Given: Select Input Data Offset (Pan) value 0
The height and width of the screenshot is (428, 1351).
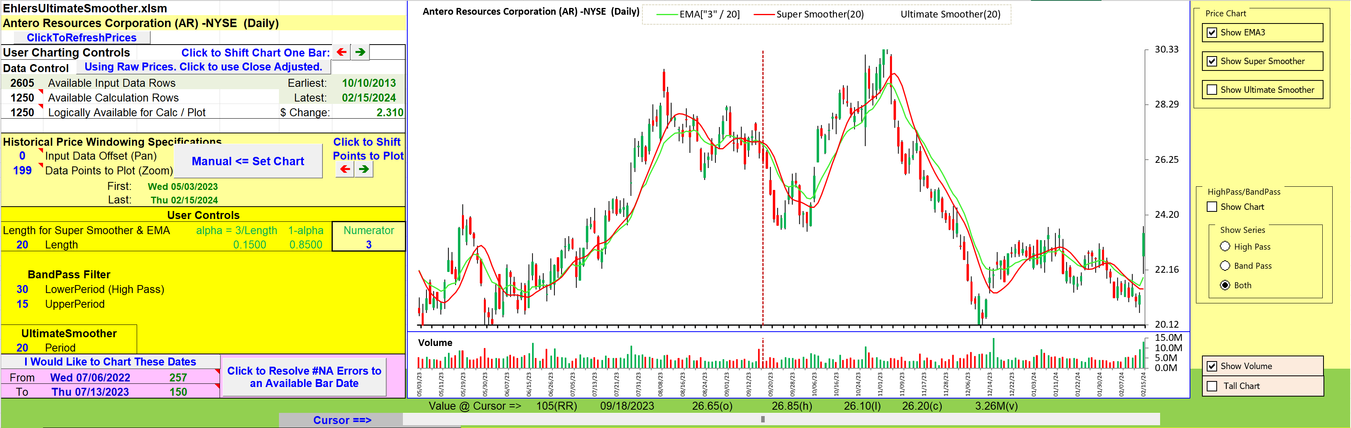Looking at the screenshot, I should [22, 156].
